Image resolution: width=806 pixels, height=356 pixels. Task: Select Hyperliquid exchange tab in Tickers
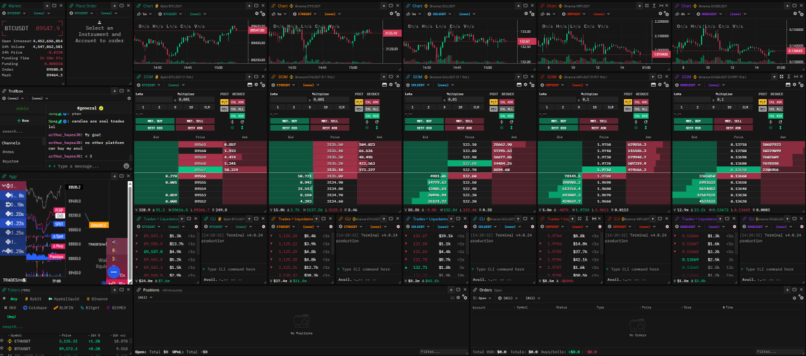64,299
